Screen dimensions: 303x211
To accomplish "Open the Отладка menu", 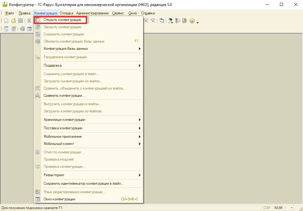I will pyautogui.click(x=67, y=13).
